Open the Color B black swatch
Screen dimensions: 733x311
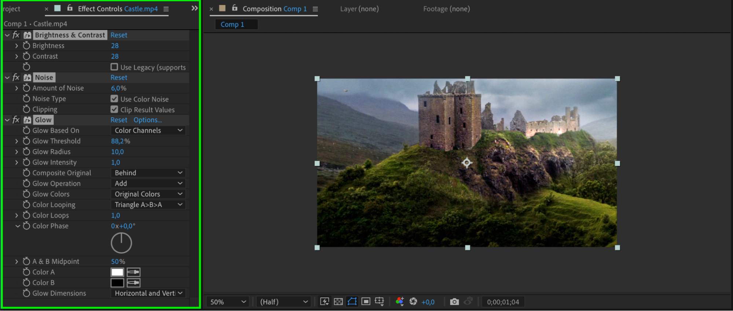117,283
